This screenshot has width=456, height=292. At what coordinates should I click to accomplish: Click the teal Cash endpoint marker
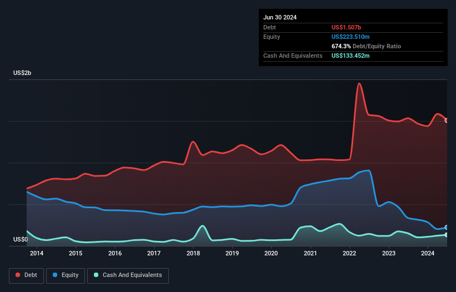[447, 235]
